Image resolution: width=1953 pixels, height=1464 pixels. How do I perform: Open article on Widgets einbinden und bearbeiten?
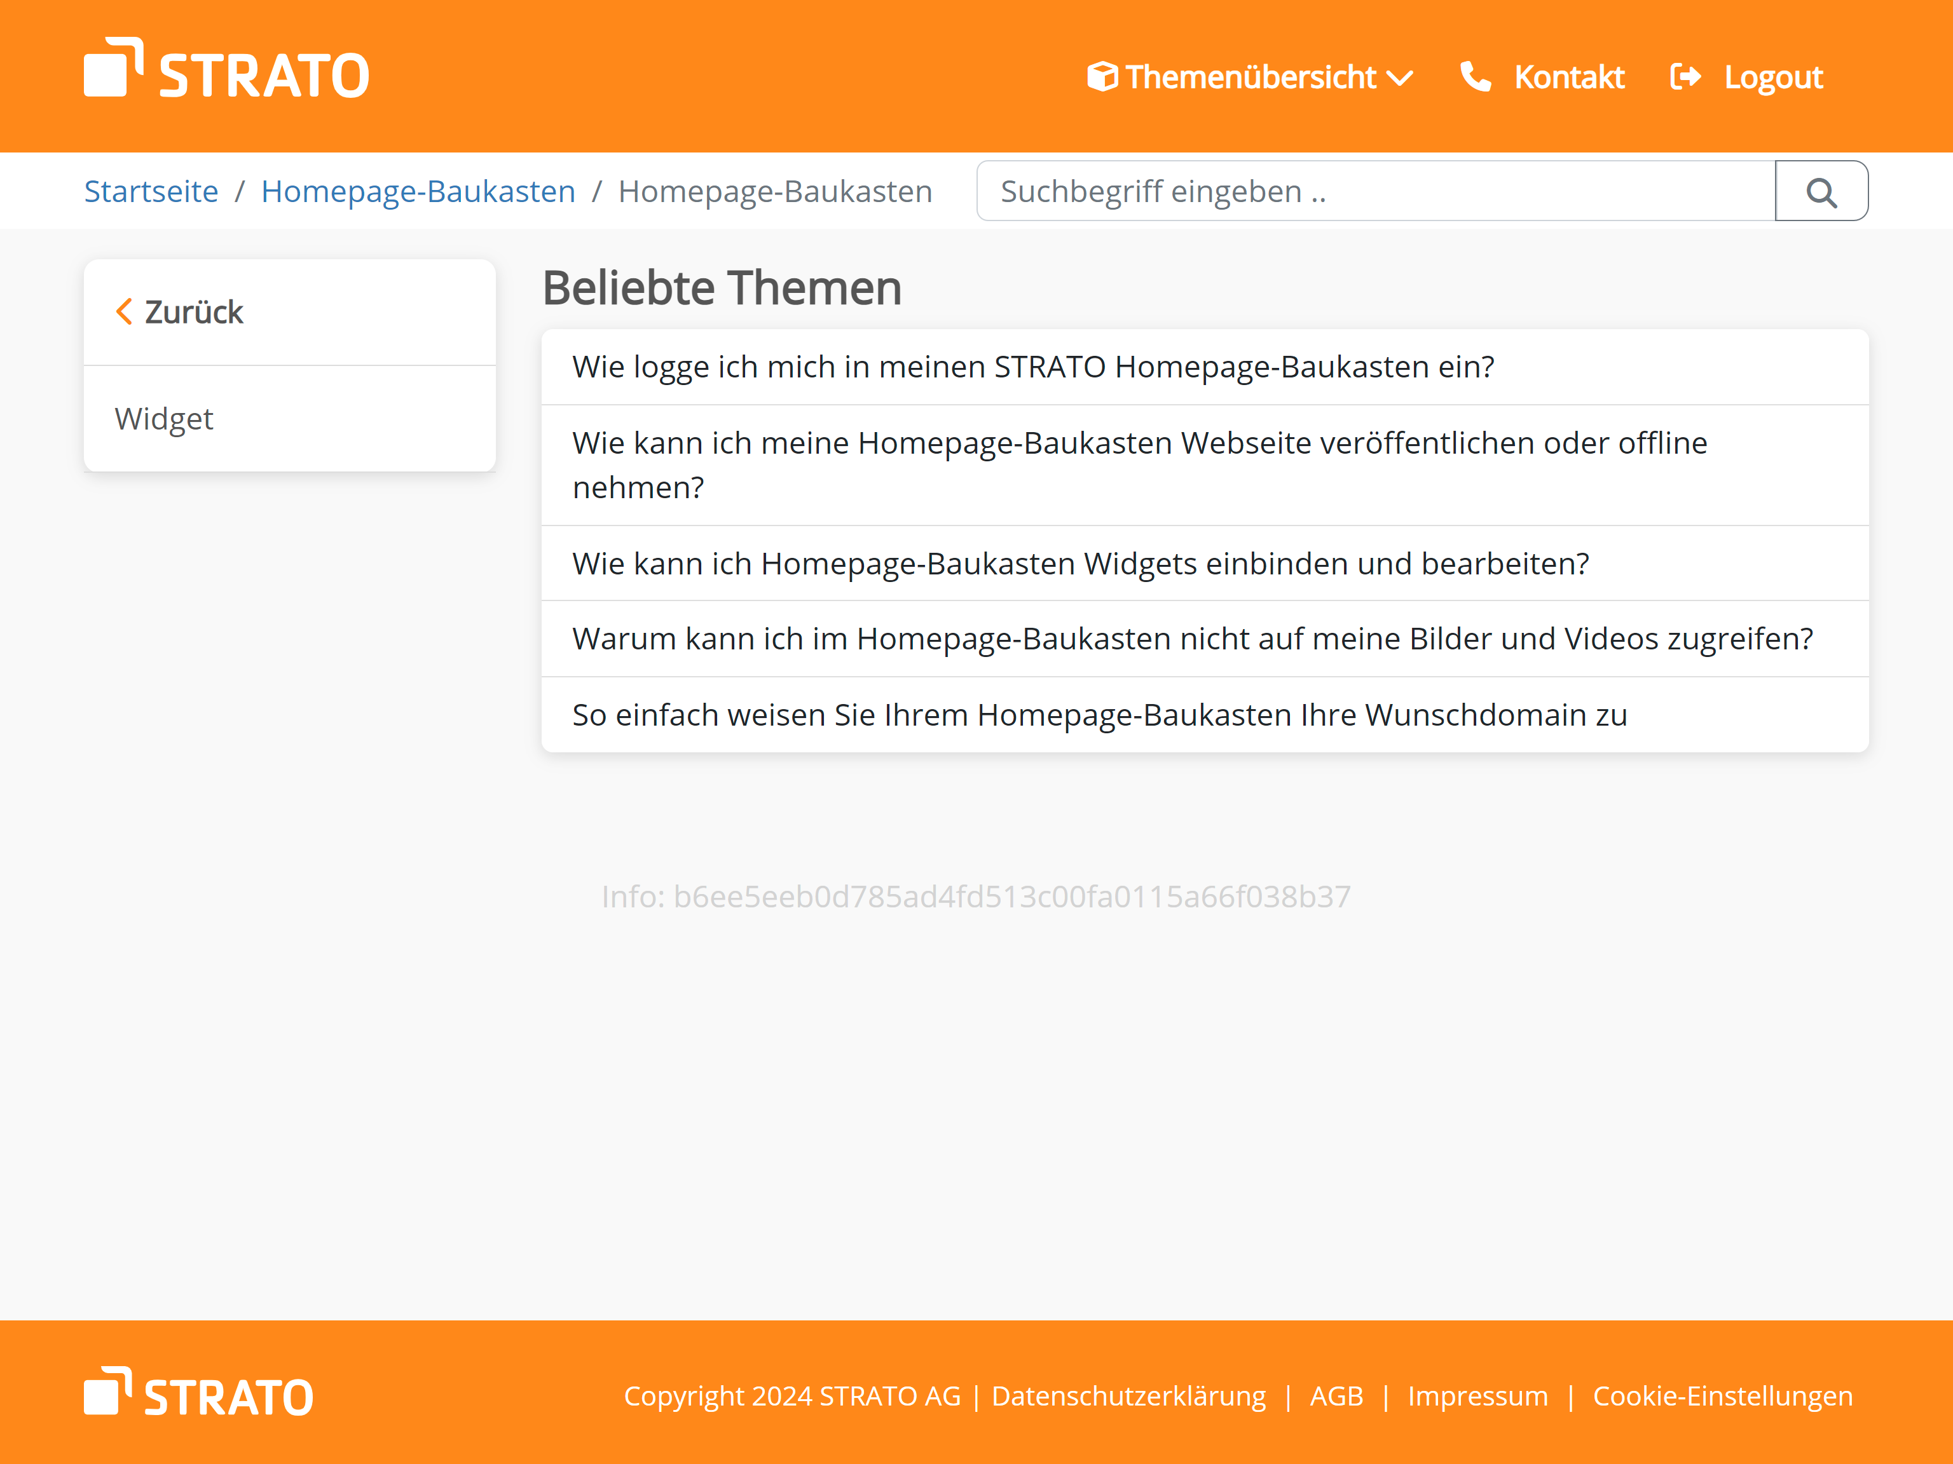[x=1205, y=563]
